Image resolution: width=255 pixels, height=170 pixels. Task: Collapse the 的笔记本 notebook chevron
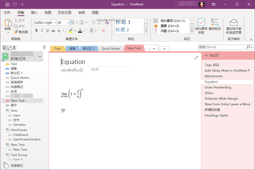coord(40,56)
